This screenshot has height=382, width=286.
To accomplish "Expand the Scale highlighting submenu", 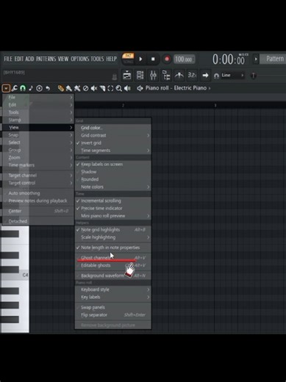I will (113, 237).
